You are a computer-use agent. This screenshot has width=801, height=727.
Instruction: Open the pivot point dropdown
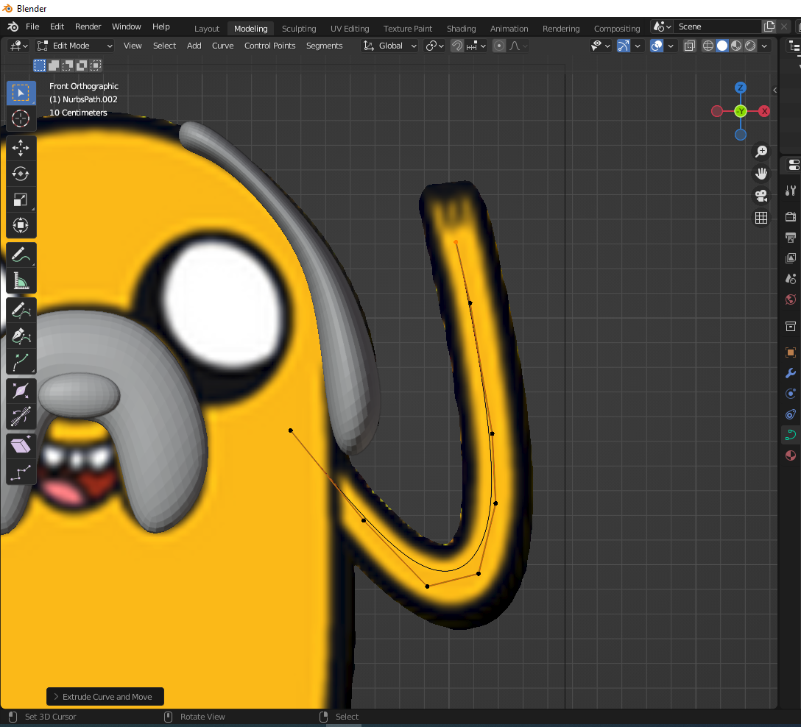pos(435,46)
